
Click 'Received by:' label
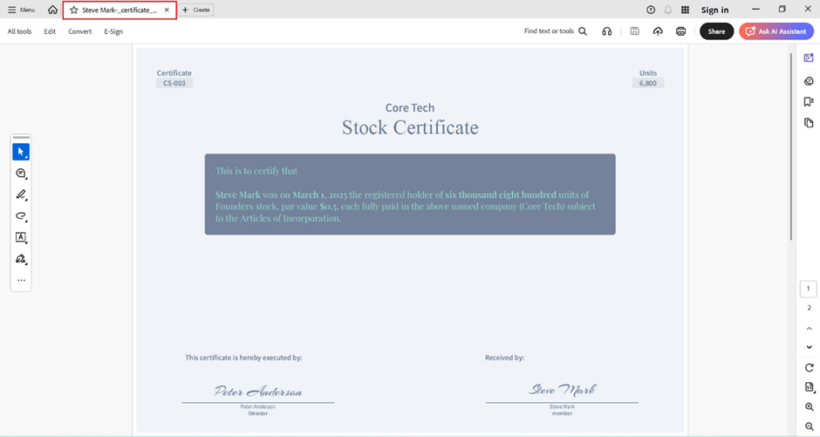[504, 358]
